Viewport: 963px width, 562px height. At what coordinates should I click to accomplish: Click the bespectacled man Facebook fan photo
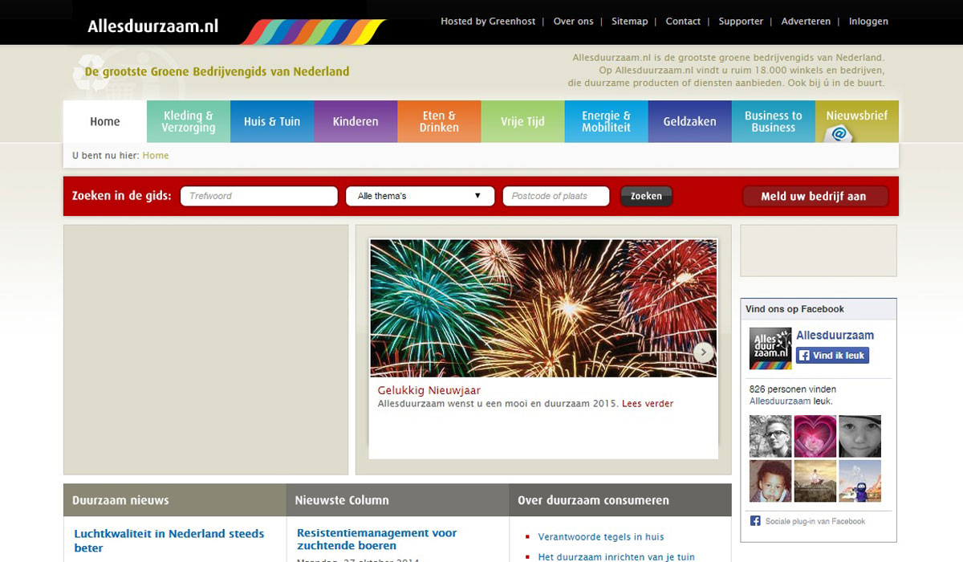point(770,436)
